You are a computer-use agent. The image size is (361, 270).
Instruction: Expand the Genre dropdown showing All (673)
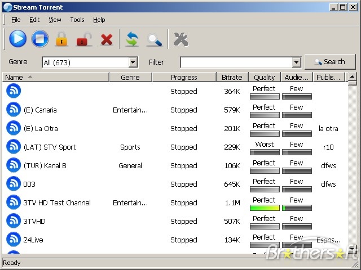point(133,62)
